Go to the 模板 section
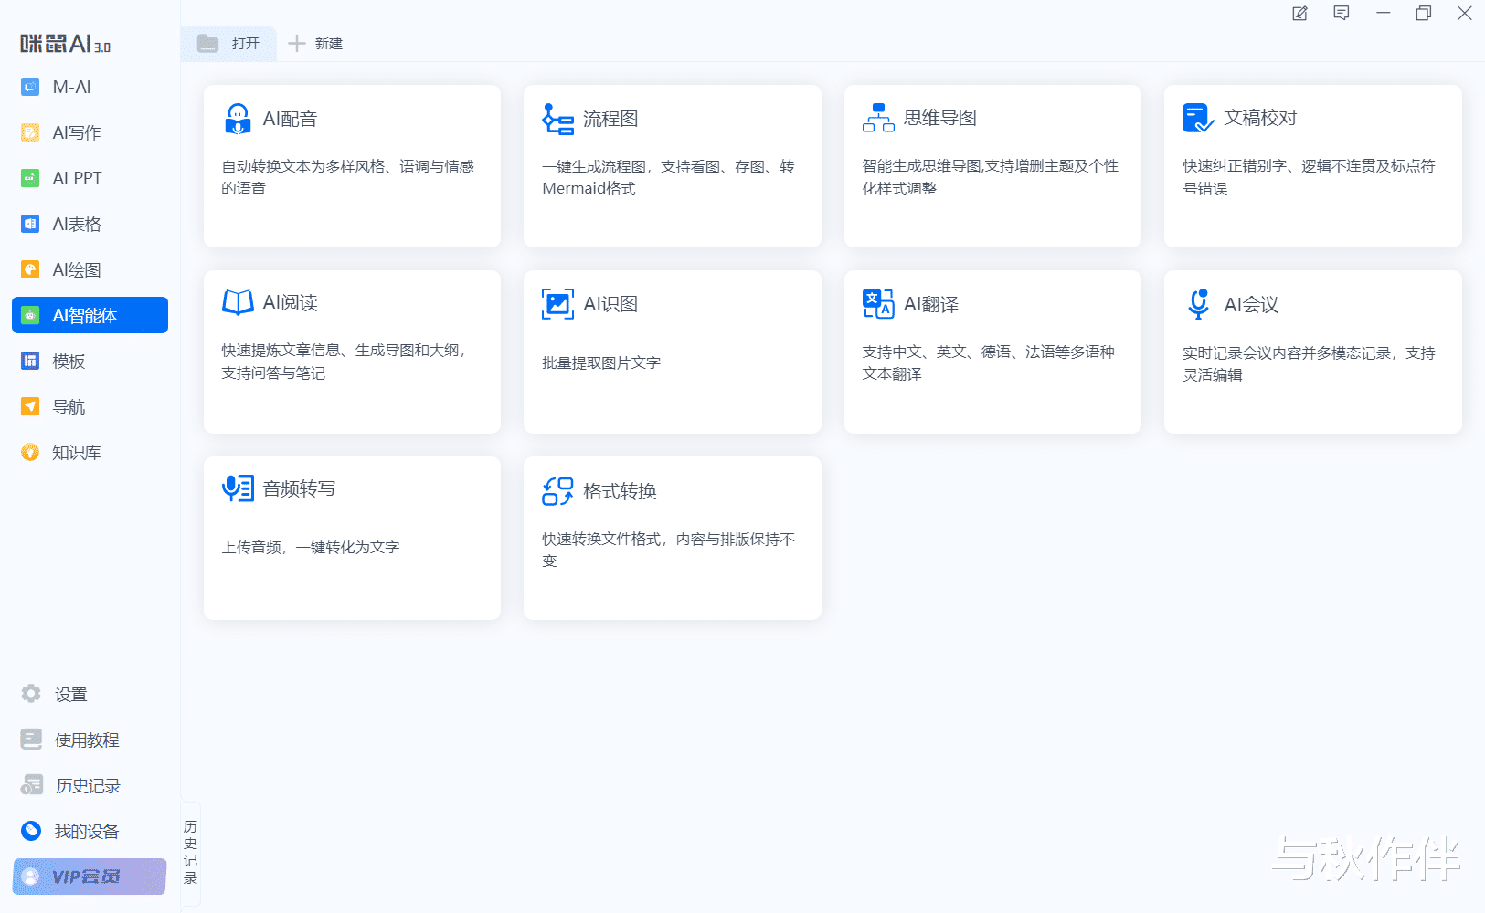The image size is (1485, 913). click(90, 361)
